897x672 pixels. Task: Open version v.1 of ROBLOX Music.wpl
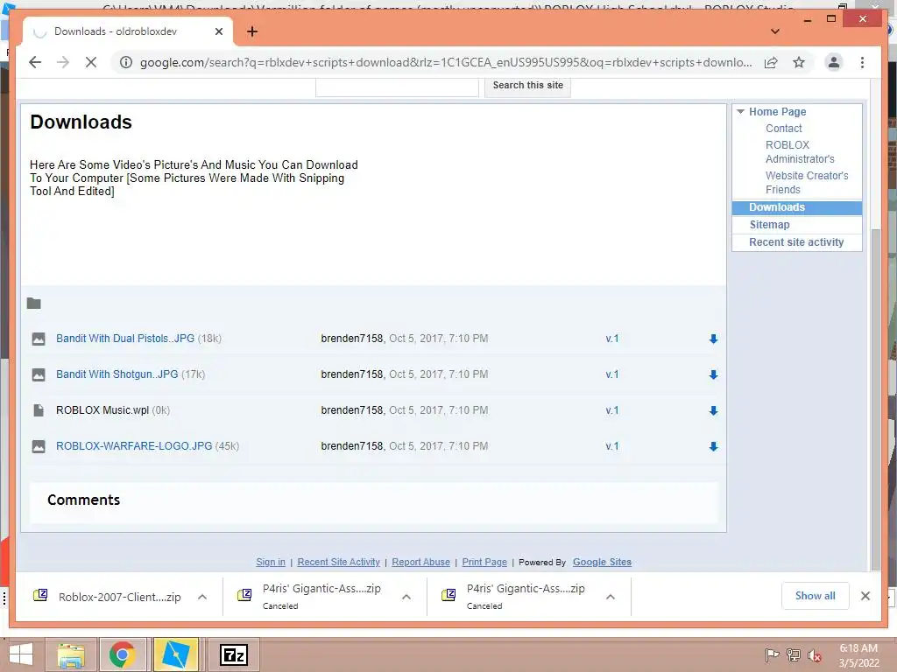(612, 410)
